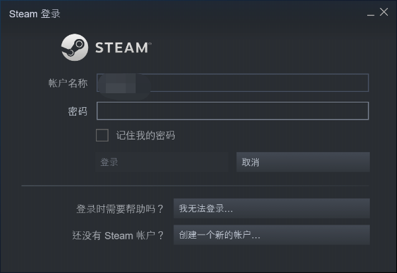
Task: Close the Steam 登录 window
Action: 384,12
